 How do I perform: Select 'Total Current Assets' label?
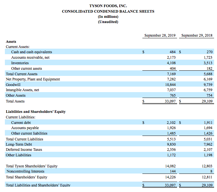pyautogui.click(x=22, y=74)
